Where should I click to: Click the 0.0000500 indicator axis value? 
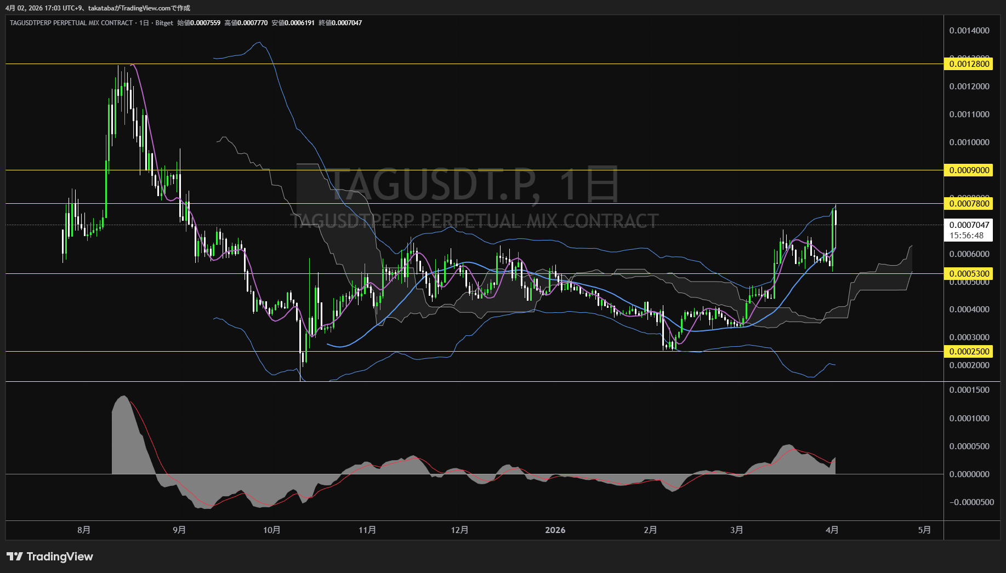point(969,446)
